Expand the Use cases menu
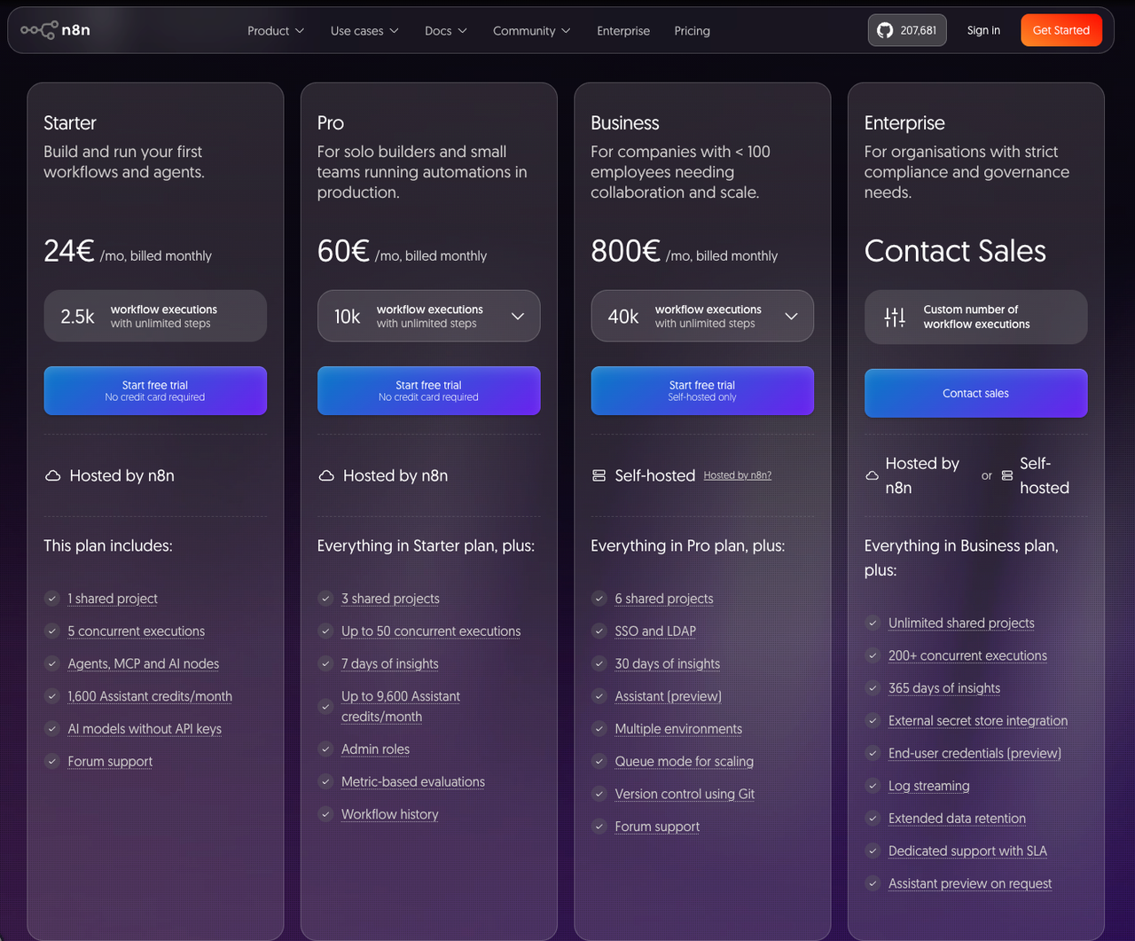Viewport: 1135px width, 941px height. 364,31
